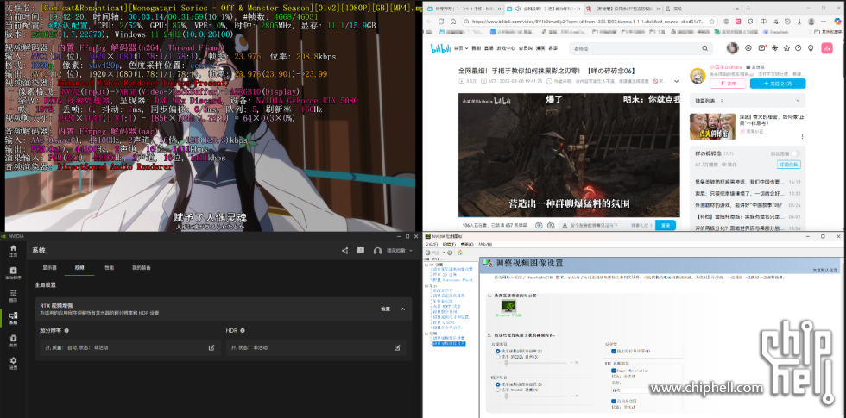Show info tooltip next to Super Resolution label
This screenshot has width=846, height=418.
coord(66,330)
